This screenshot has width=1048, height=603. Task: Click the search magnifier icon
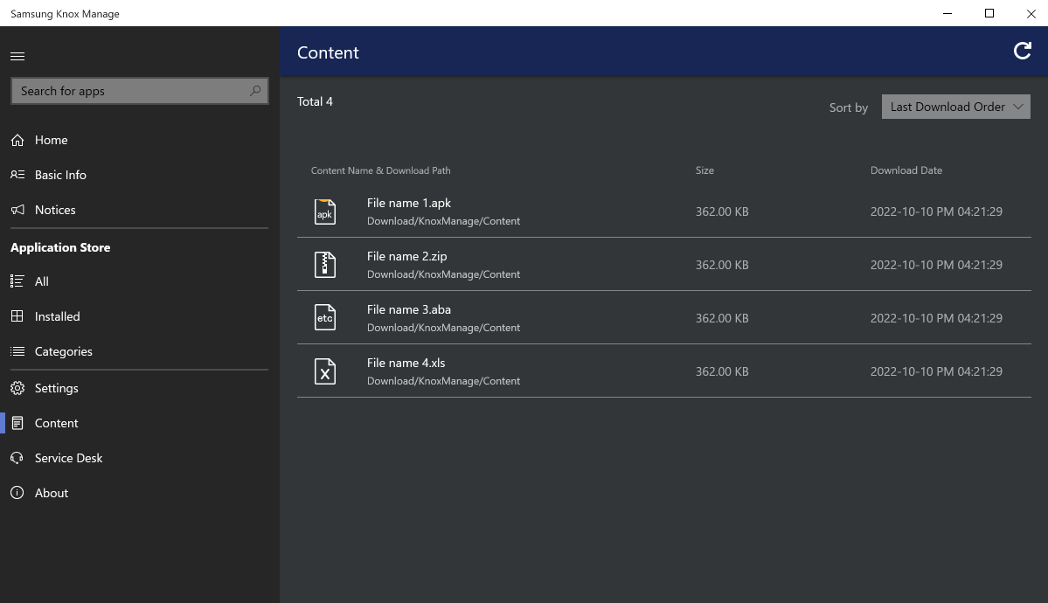tap(255, 91)
